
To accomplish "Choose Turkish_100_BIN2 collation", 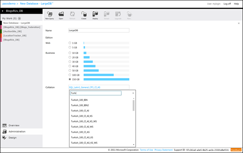I will (x=80, y=106).
